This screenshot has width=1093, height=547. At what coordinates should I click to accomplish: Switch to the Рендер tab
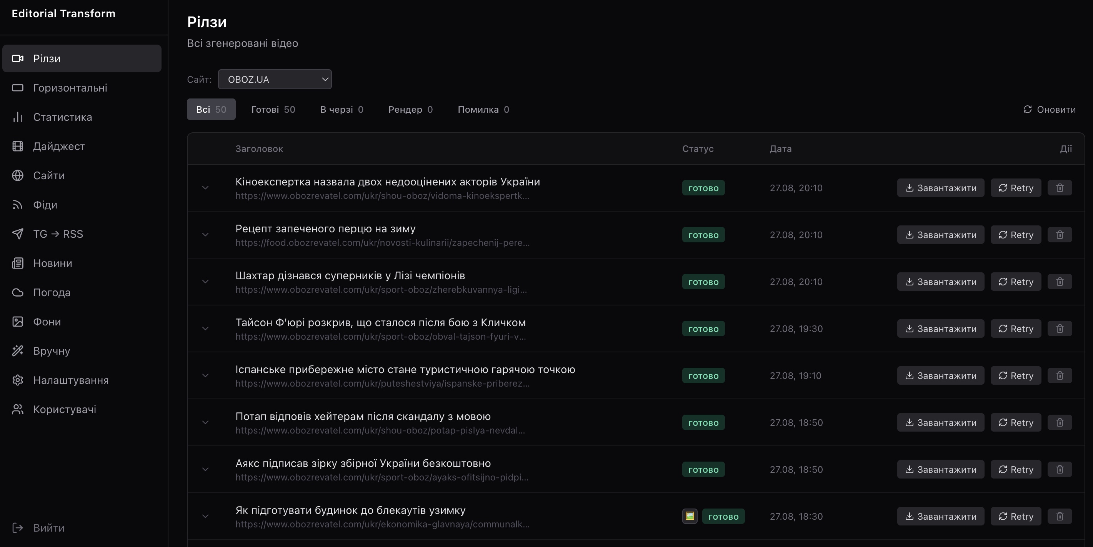pyautogui.click(x=410, y=110)
